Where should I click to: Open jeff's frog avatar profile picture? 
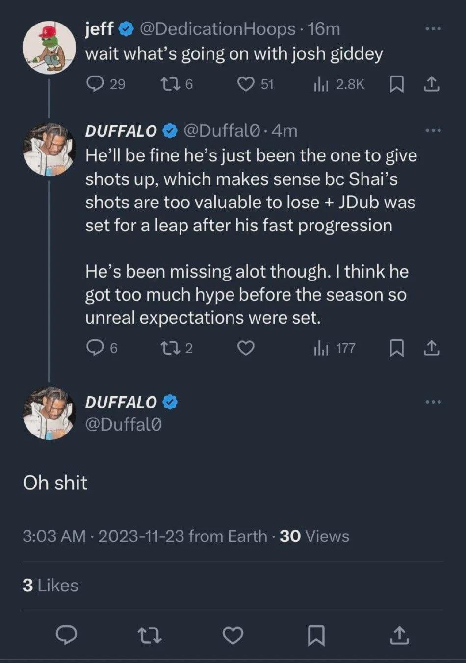[49, 47]
